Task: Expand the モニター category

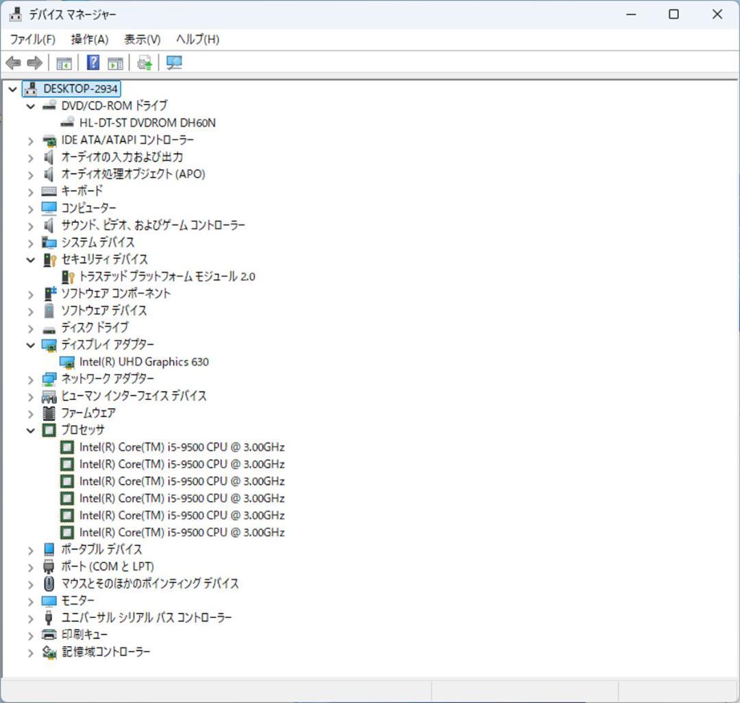Action: [30, 600]
